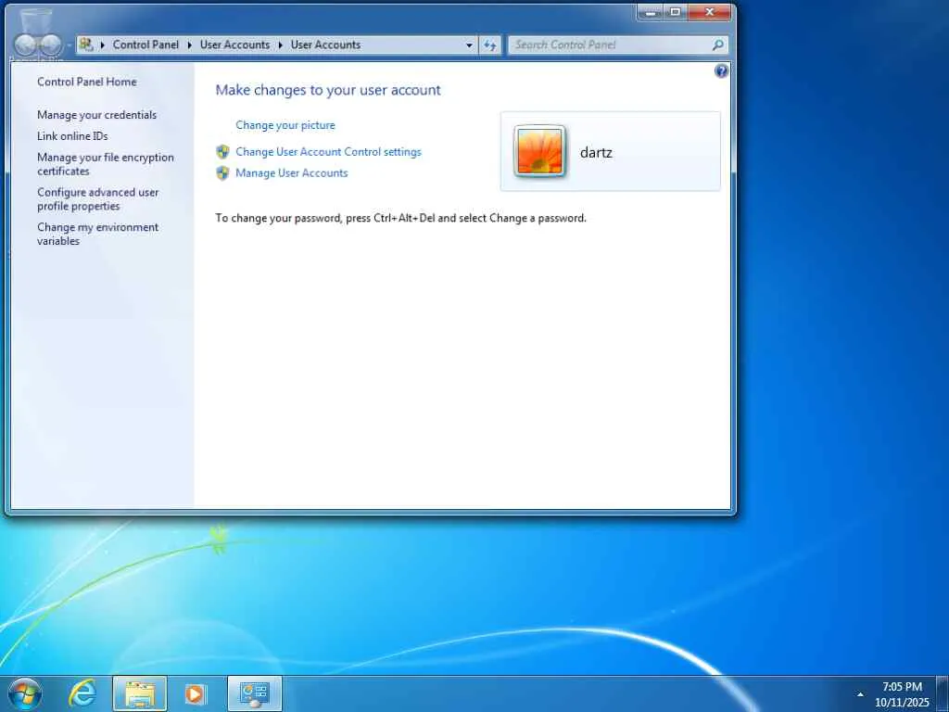Open Configure advanced user profile properties

click(x=97, y=199)
